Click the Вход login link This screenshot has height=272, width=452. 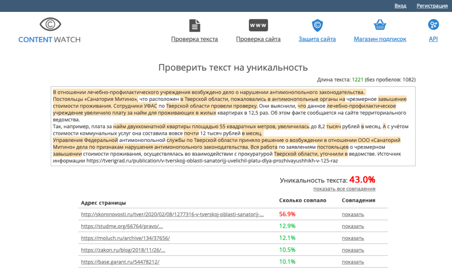(400, 6)
